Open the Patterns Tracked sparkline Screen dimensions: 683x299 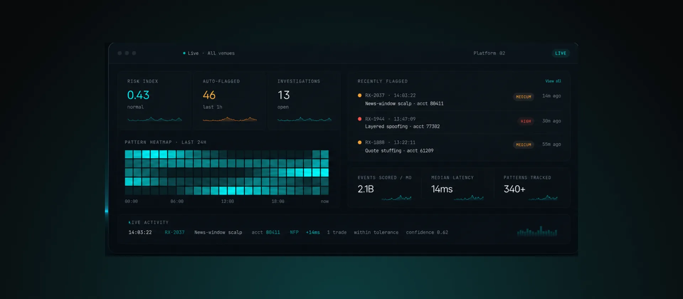(x=543, y=198)
